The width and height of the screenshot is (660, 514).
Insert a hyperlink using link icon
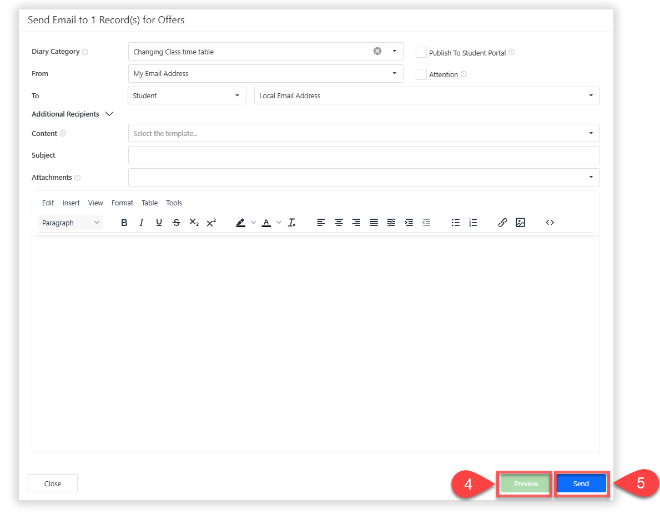502,223
